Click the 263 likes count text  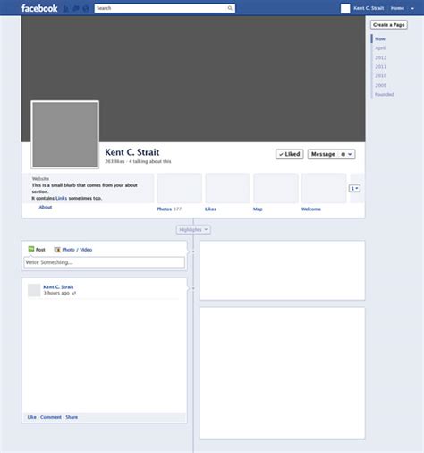point(114,161)
